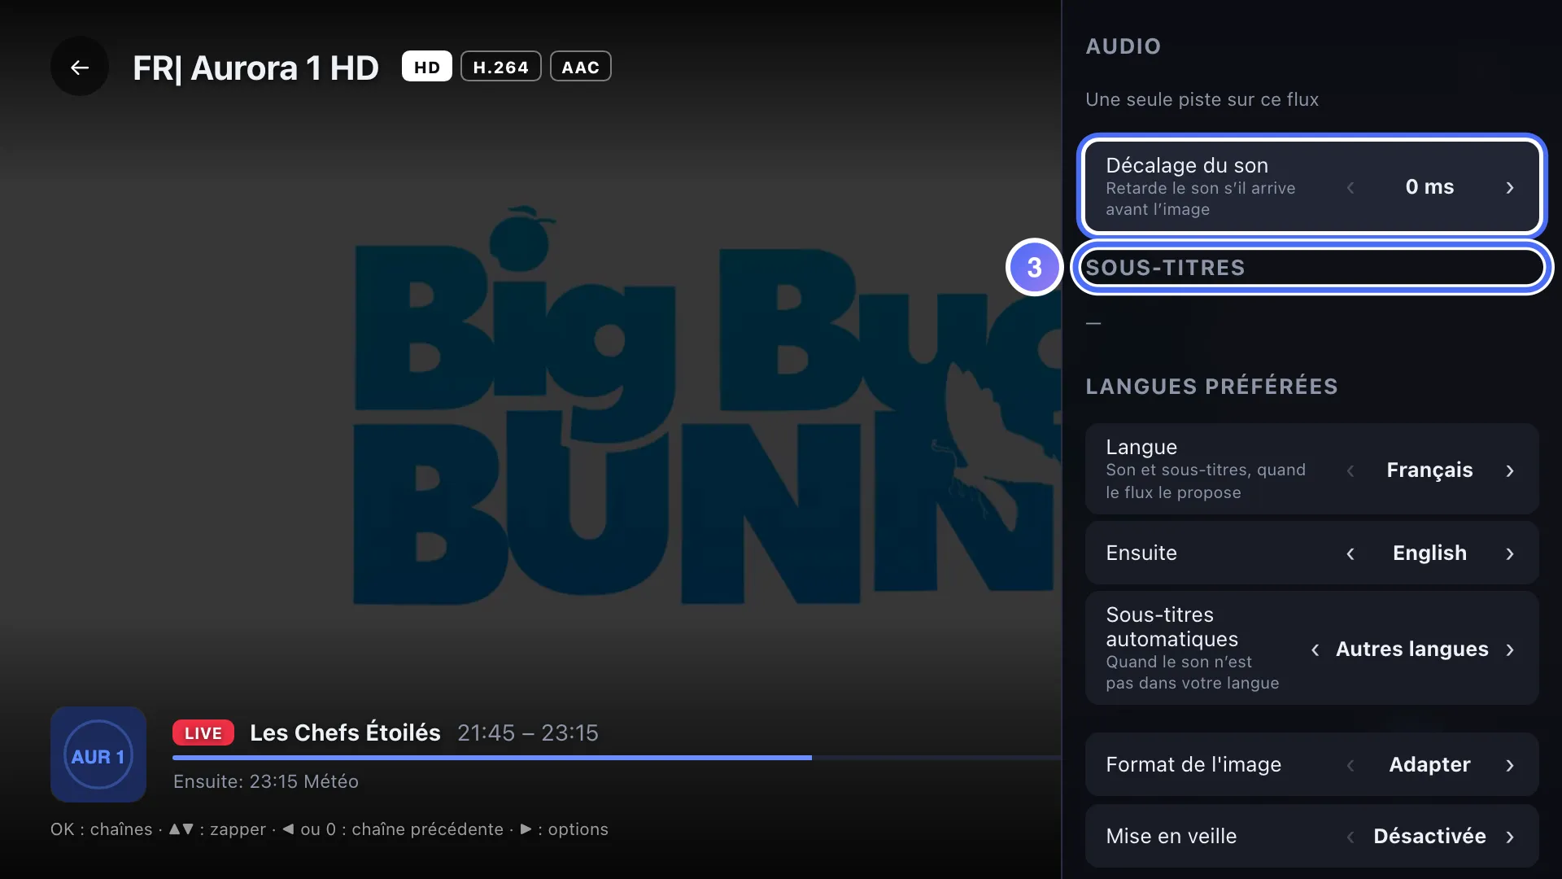The width and height of the screenshot is (1562, 879).
Task: Click the Langues préférées heading
Action: point(1211,387)
